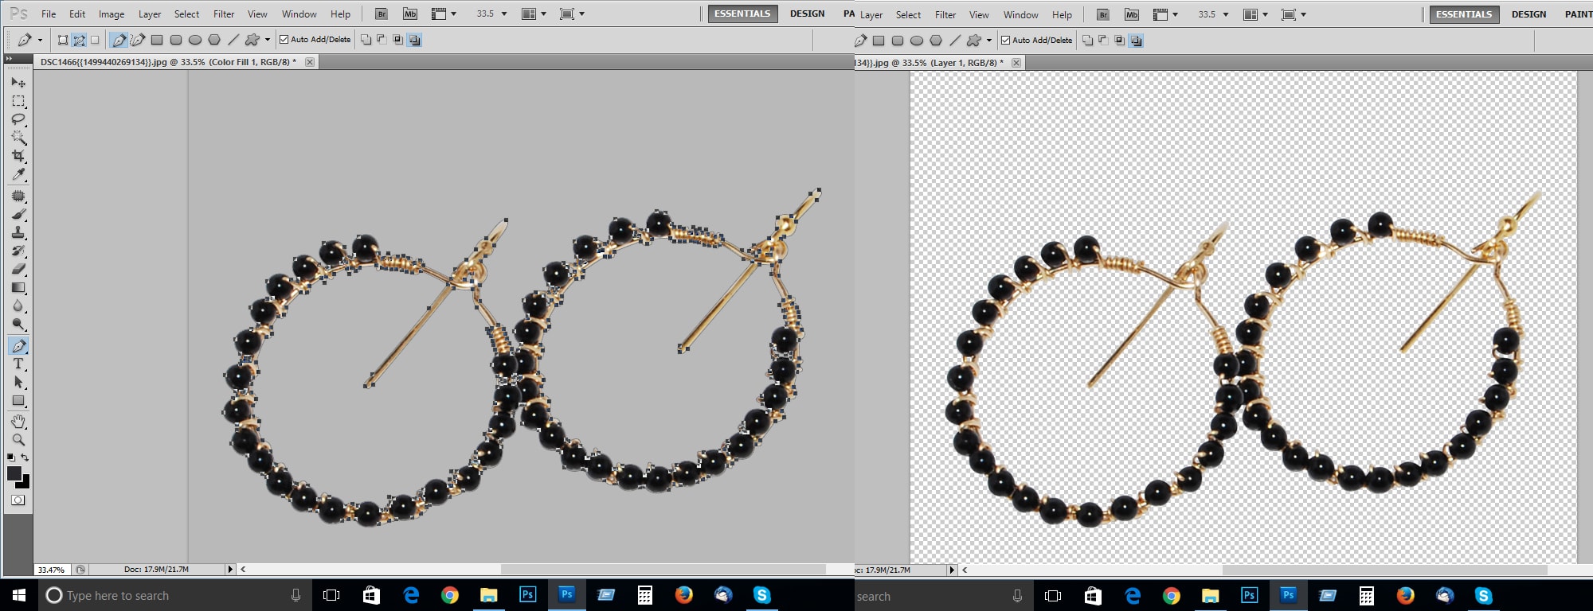
Task: Uncheck Auto Add/Delete in the right window
Action: 1005,40
